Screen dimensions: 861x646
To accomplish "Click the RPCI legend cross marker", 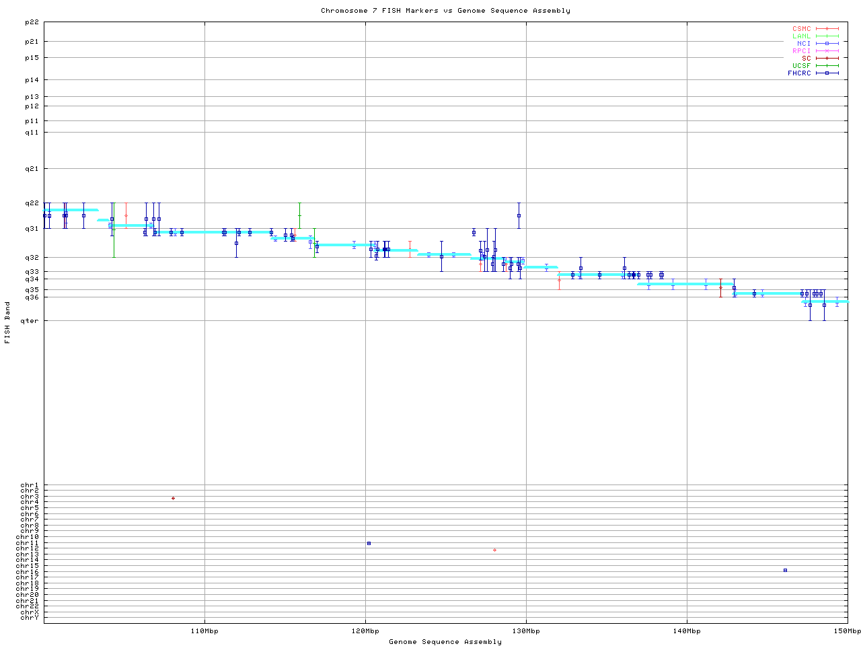I will pyautogui.click(x=827, y=51).
